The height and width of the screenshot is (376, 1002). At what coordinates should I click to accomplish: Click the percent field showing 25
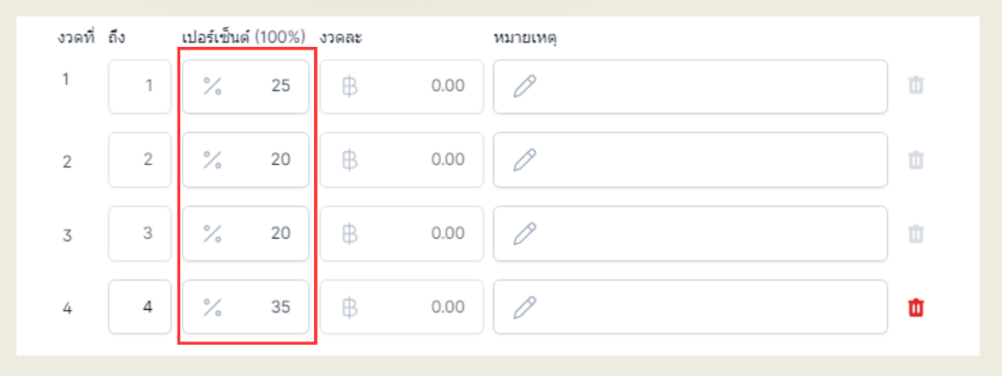click(x=246, y=86)
